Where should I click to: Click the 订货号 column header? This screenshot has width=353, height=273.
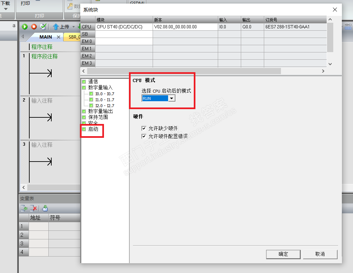point(295,20)
